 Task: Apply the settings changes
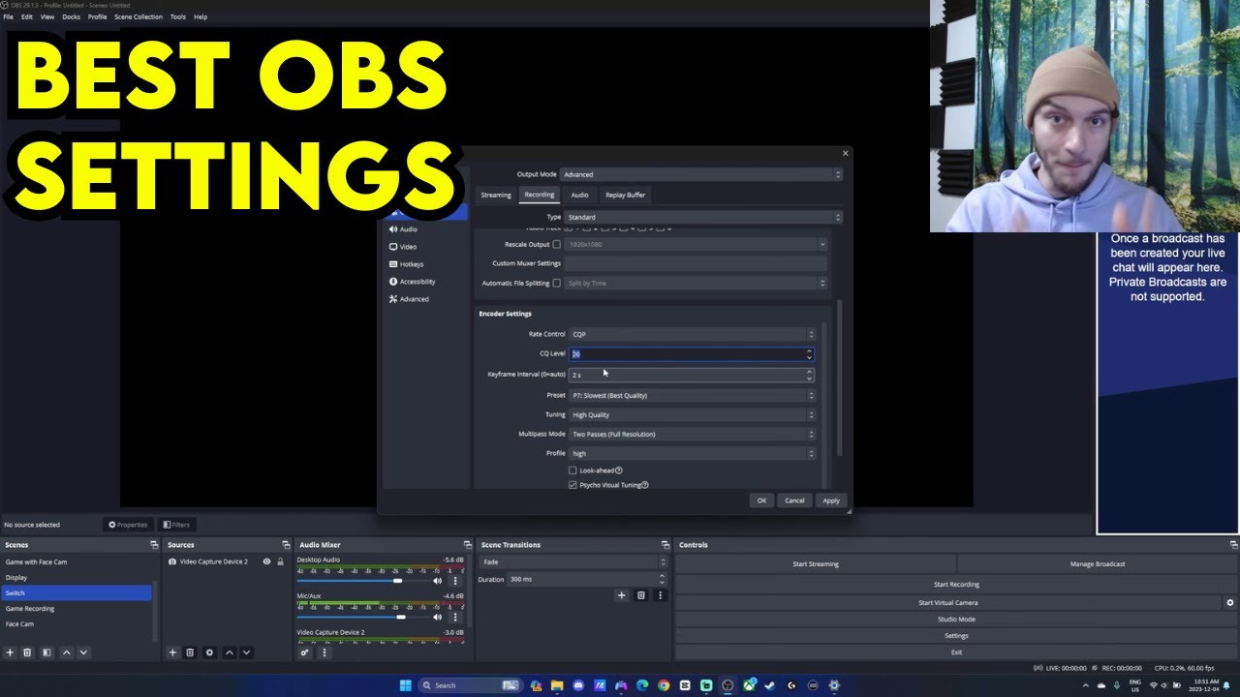[831, 500]
